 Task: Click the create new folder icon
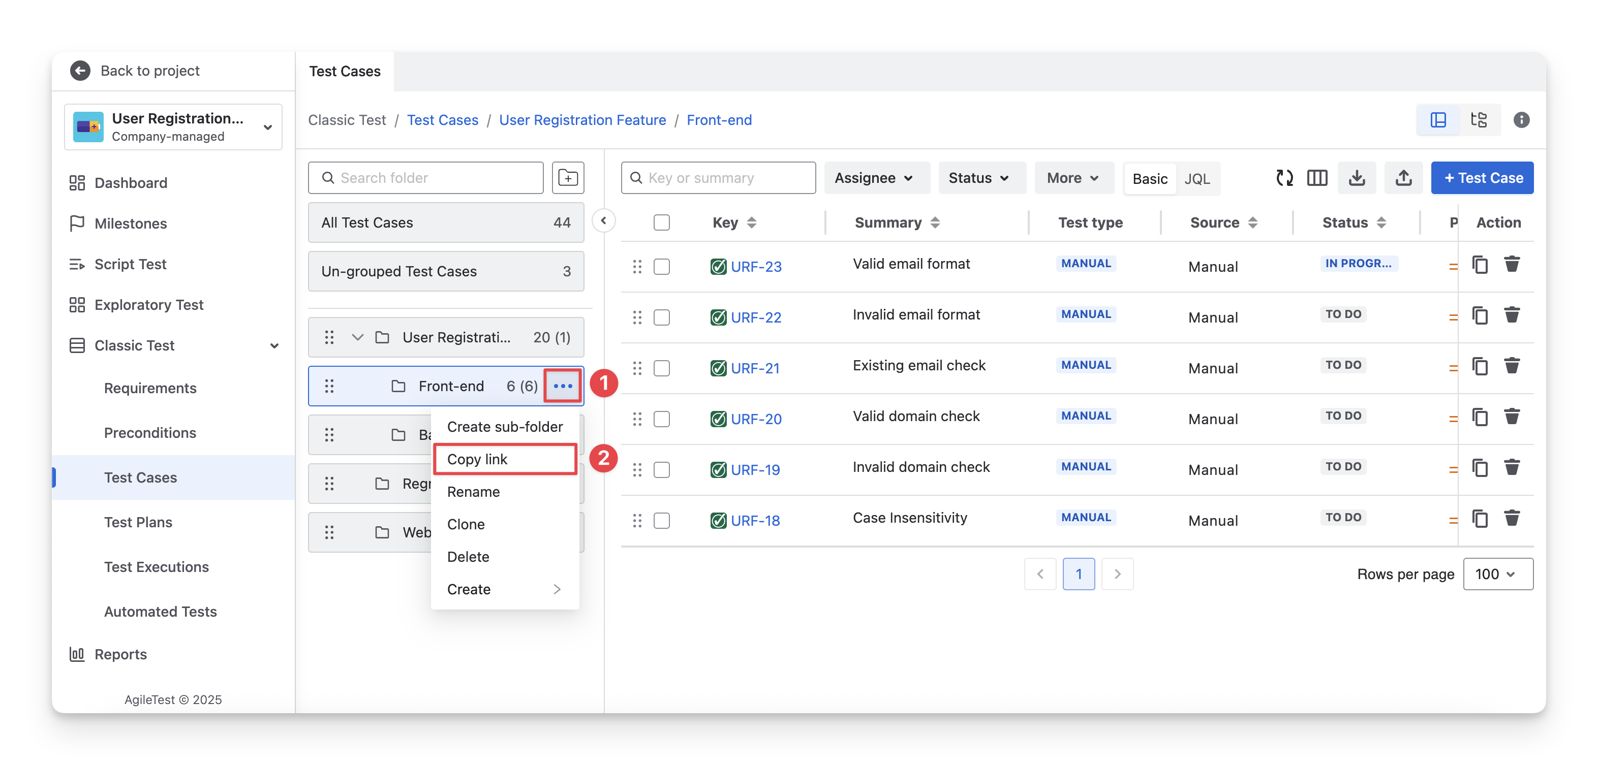pos(568,178)
